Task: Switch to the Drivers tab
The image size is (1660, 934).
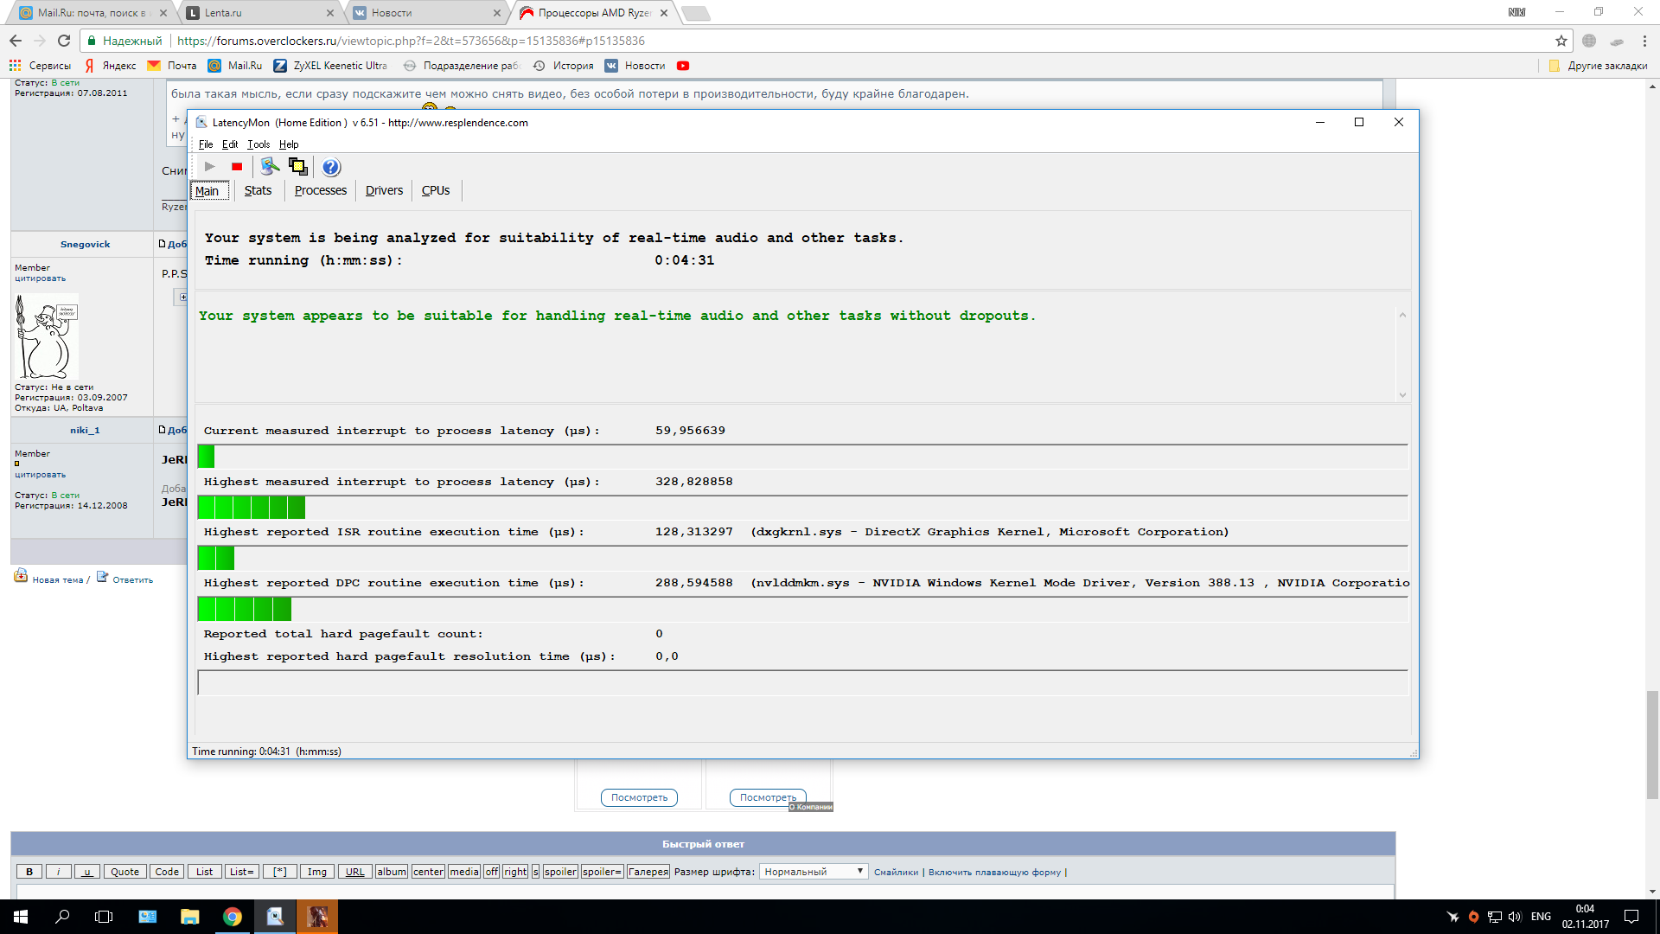Action: (384, 190)
